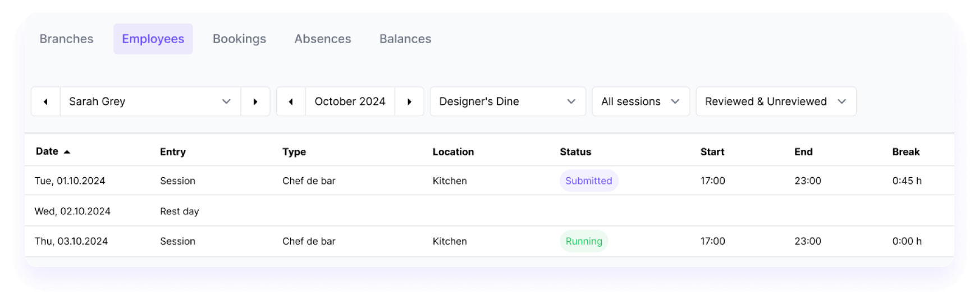Switch to the Branches tab

coord(66,39)
